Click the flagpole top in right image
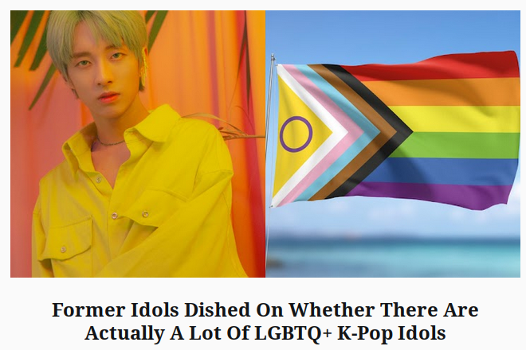Image resolution: width=526 pixels, height=350 pixels. 273,57
